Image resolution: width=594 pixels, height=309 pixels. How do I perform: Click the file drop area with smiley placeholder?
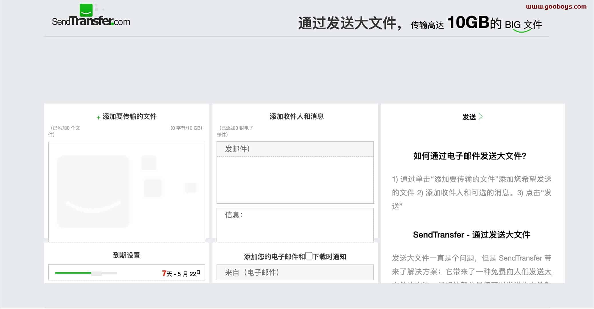pyautogui.click(x=127, y=192)
